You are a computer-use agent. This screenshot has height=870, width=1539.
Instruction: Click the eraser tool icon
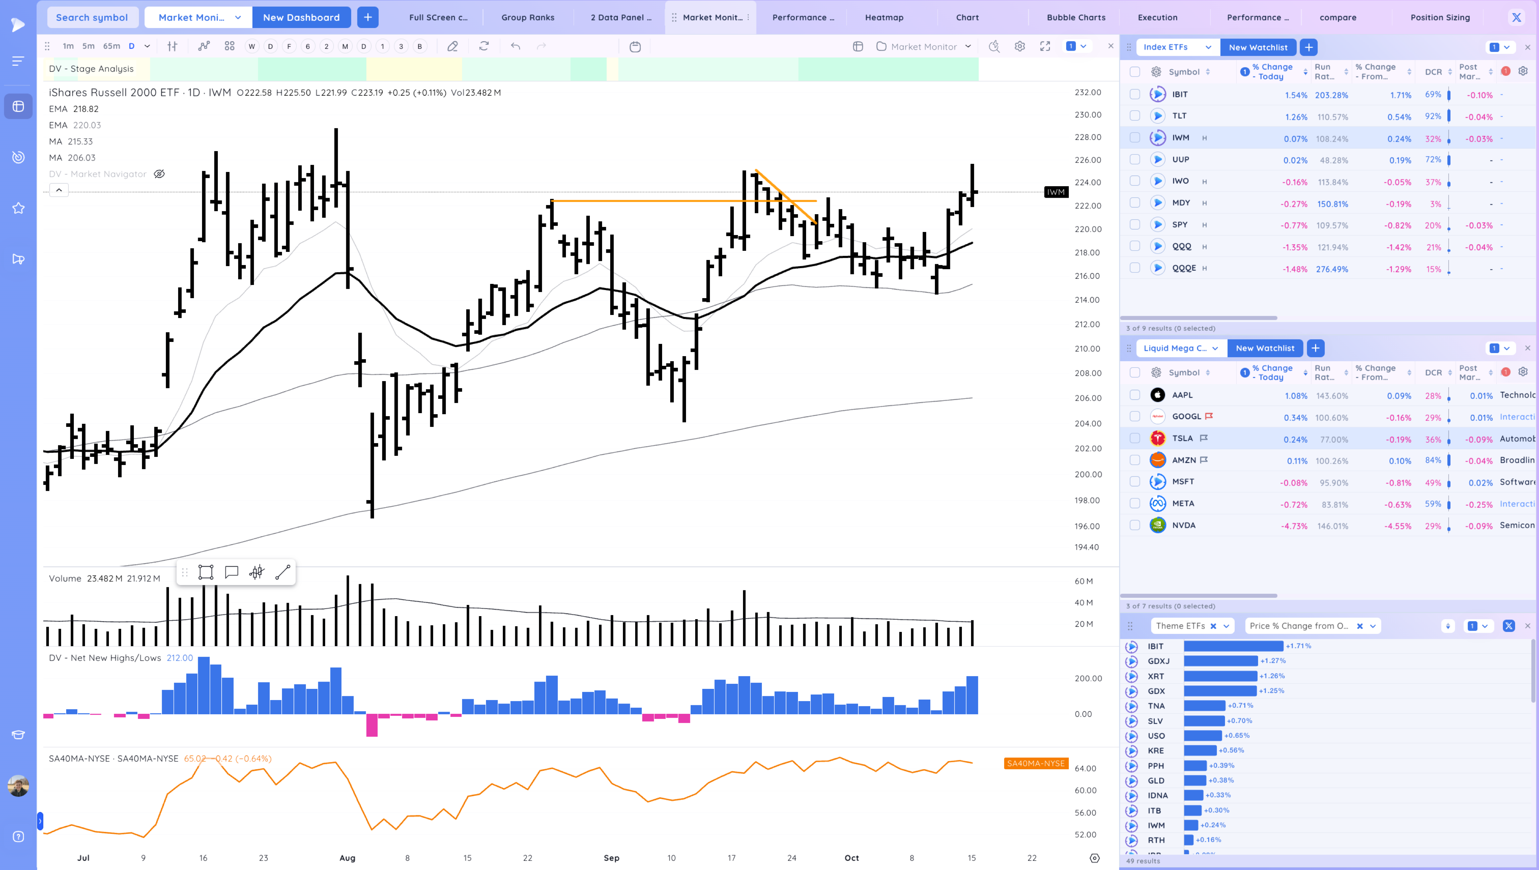coord(452,46)
